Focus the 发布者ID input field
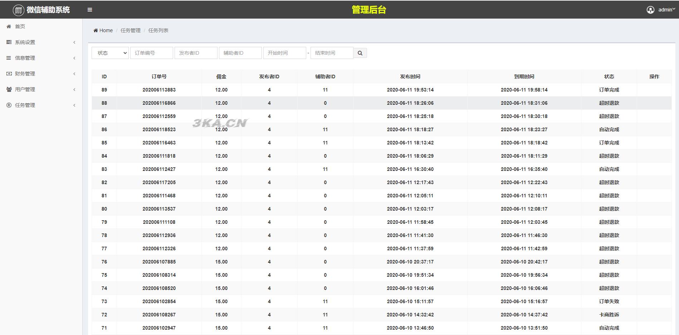This screenshot has height=335, width=679. [196, 53]
